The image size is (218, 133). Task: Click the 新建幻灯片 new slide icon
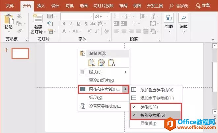38,20
